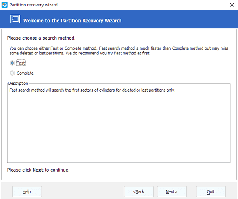Close the Partition recovery wizard window
The width and height of the screenshot is (238, 199).
[232, 5]
